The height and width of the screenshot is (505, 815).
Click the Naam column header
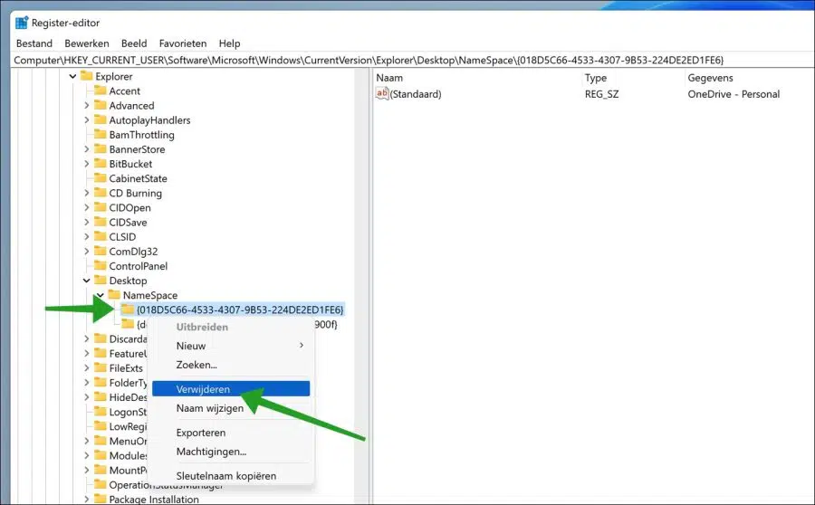(x=389, y=78)
